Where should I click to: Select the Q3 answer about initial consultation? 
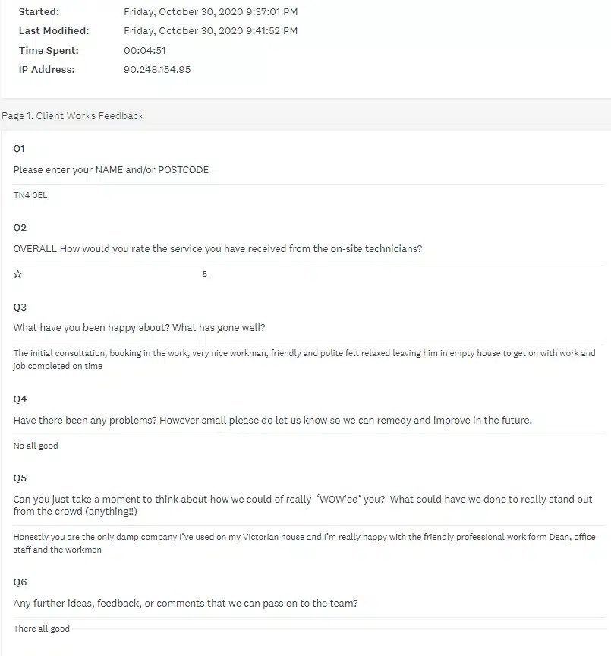point(304,359)
